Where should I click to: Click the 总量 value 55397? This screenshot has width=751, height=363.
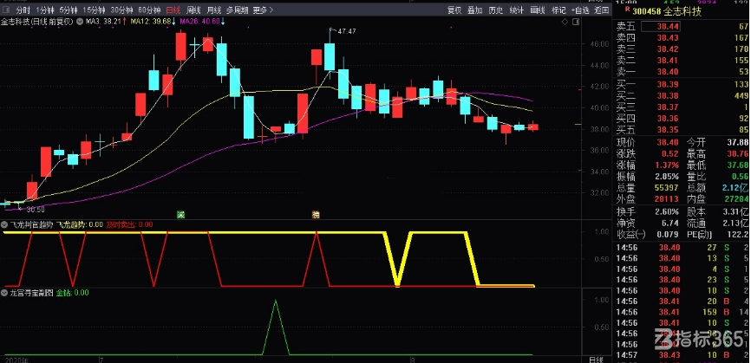pyautogui.click(x=666, y=188)
